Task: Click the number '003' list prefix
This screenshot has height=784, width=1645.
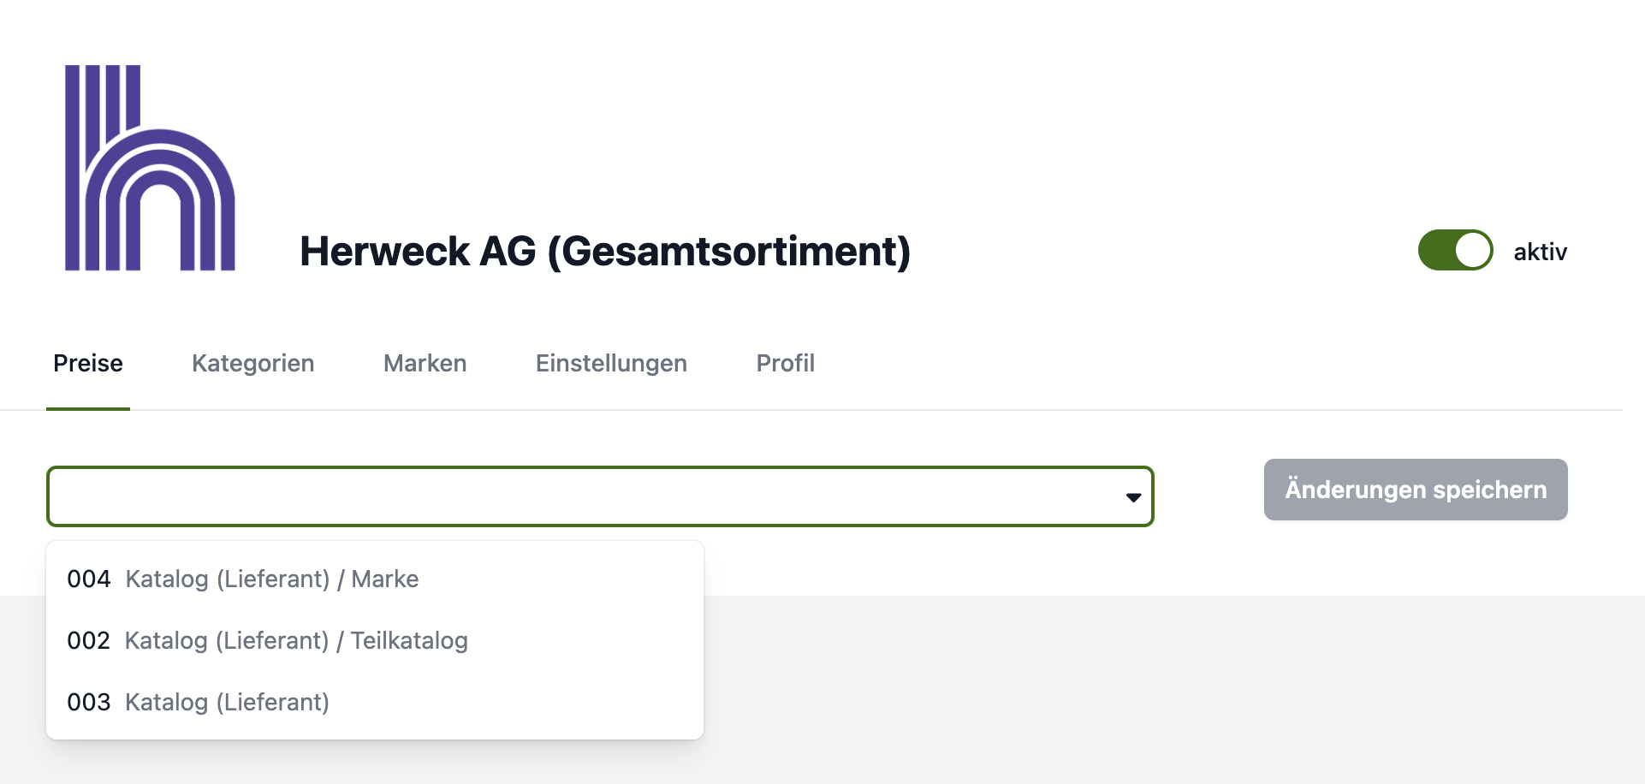Action: [x=89, y=702]
